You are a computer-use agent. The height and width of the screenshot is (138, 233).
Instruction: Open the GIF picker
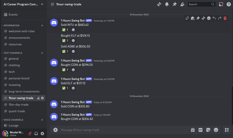(201, 130)
